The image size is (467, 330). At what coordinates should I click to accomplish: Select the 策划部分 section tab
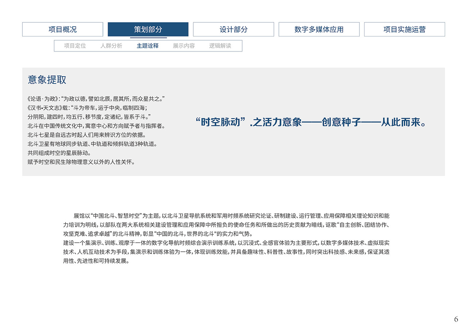pyautogui.click(x=148, y=30)
